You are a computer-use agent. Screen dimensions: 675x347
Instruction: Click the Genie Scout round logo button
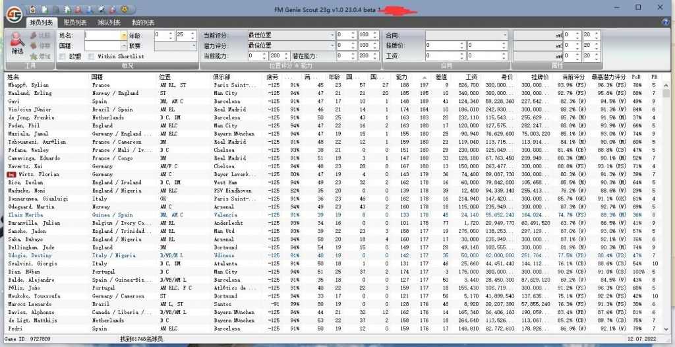(x=13, y=13)
